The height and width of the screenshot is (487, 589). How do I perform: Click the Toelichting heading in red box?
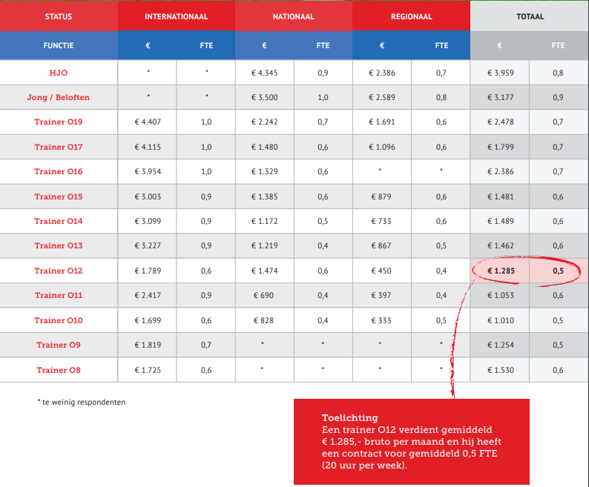click(349, 417)
